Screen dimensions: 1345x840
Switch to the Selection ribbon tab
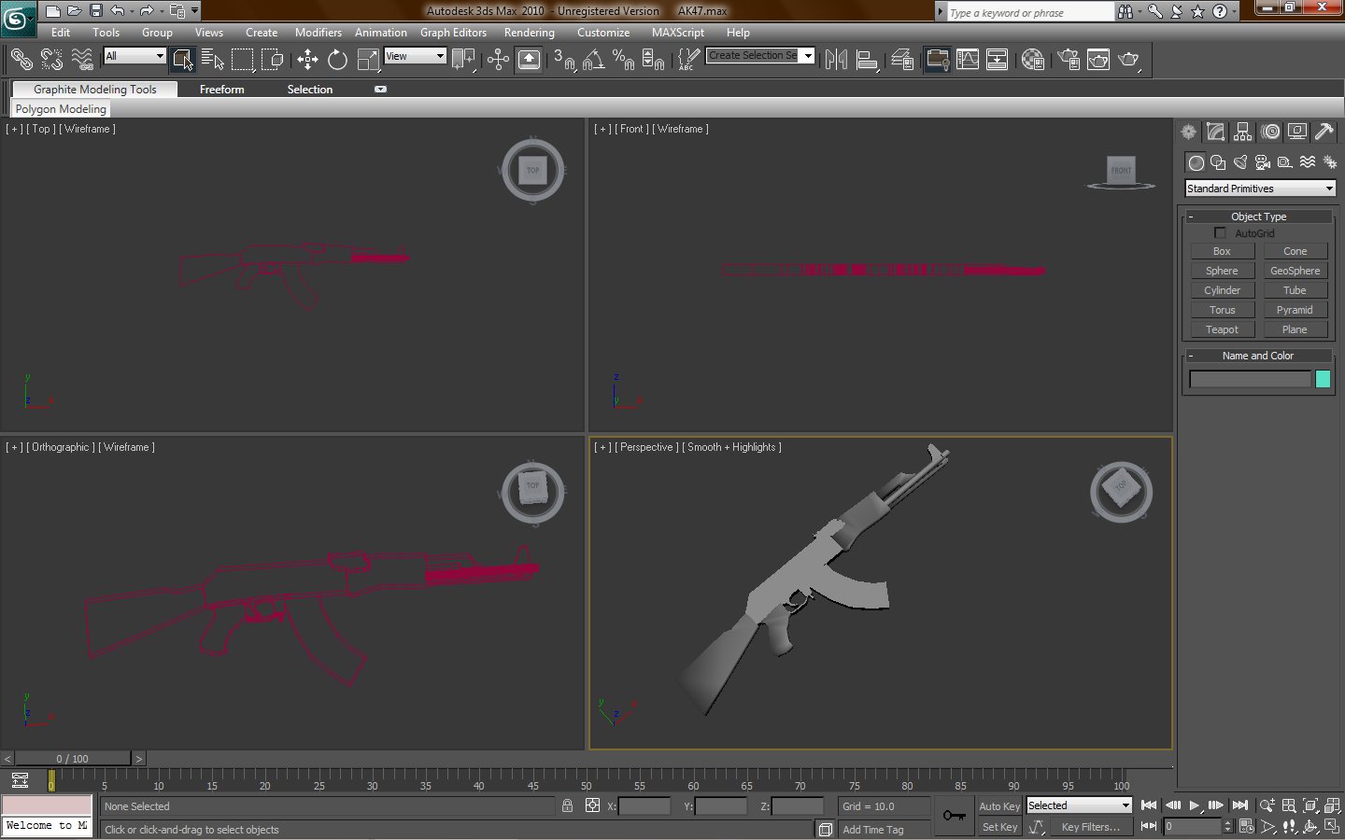coord(310,90)
